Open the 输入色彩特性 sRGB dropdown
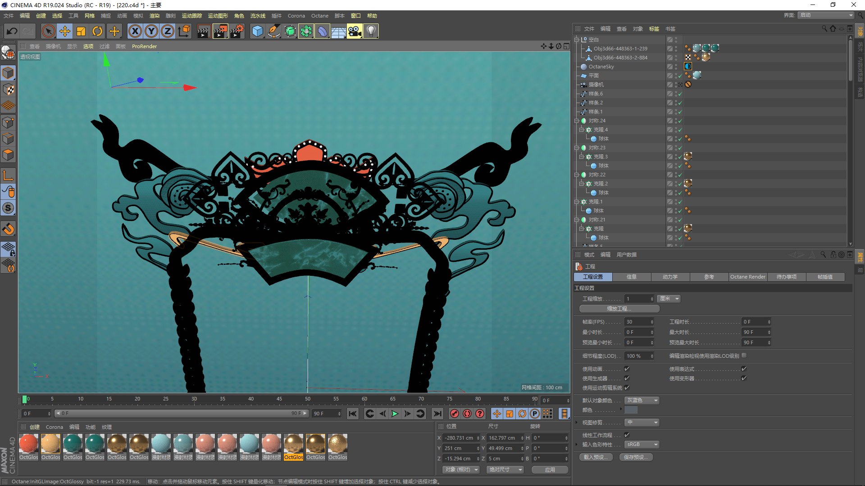Viewport: 865px width, 486px height. point(642,444)
